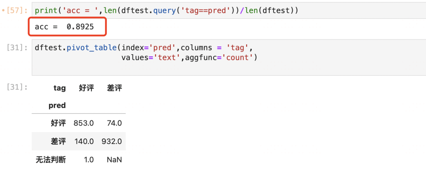This screenshot has width=426, height=173.
Task: Click the 好评 column header
Action: click(x=86, y=88)
